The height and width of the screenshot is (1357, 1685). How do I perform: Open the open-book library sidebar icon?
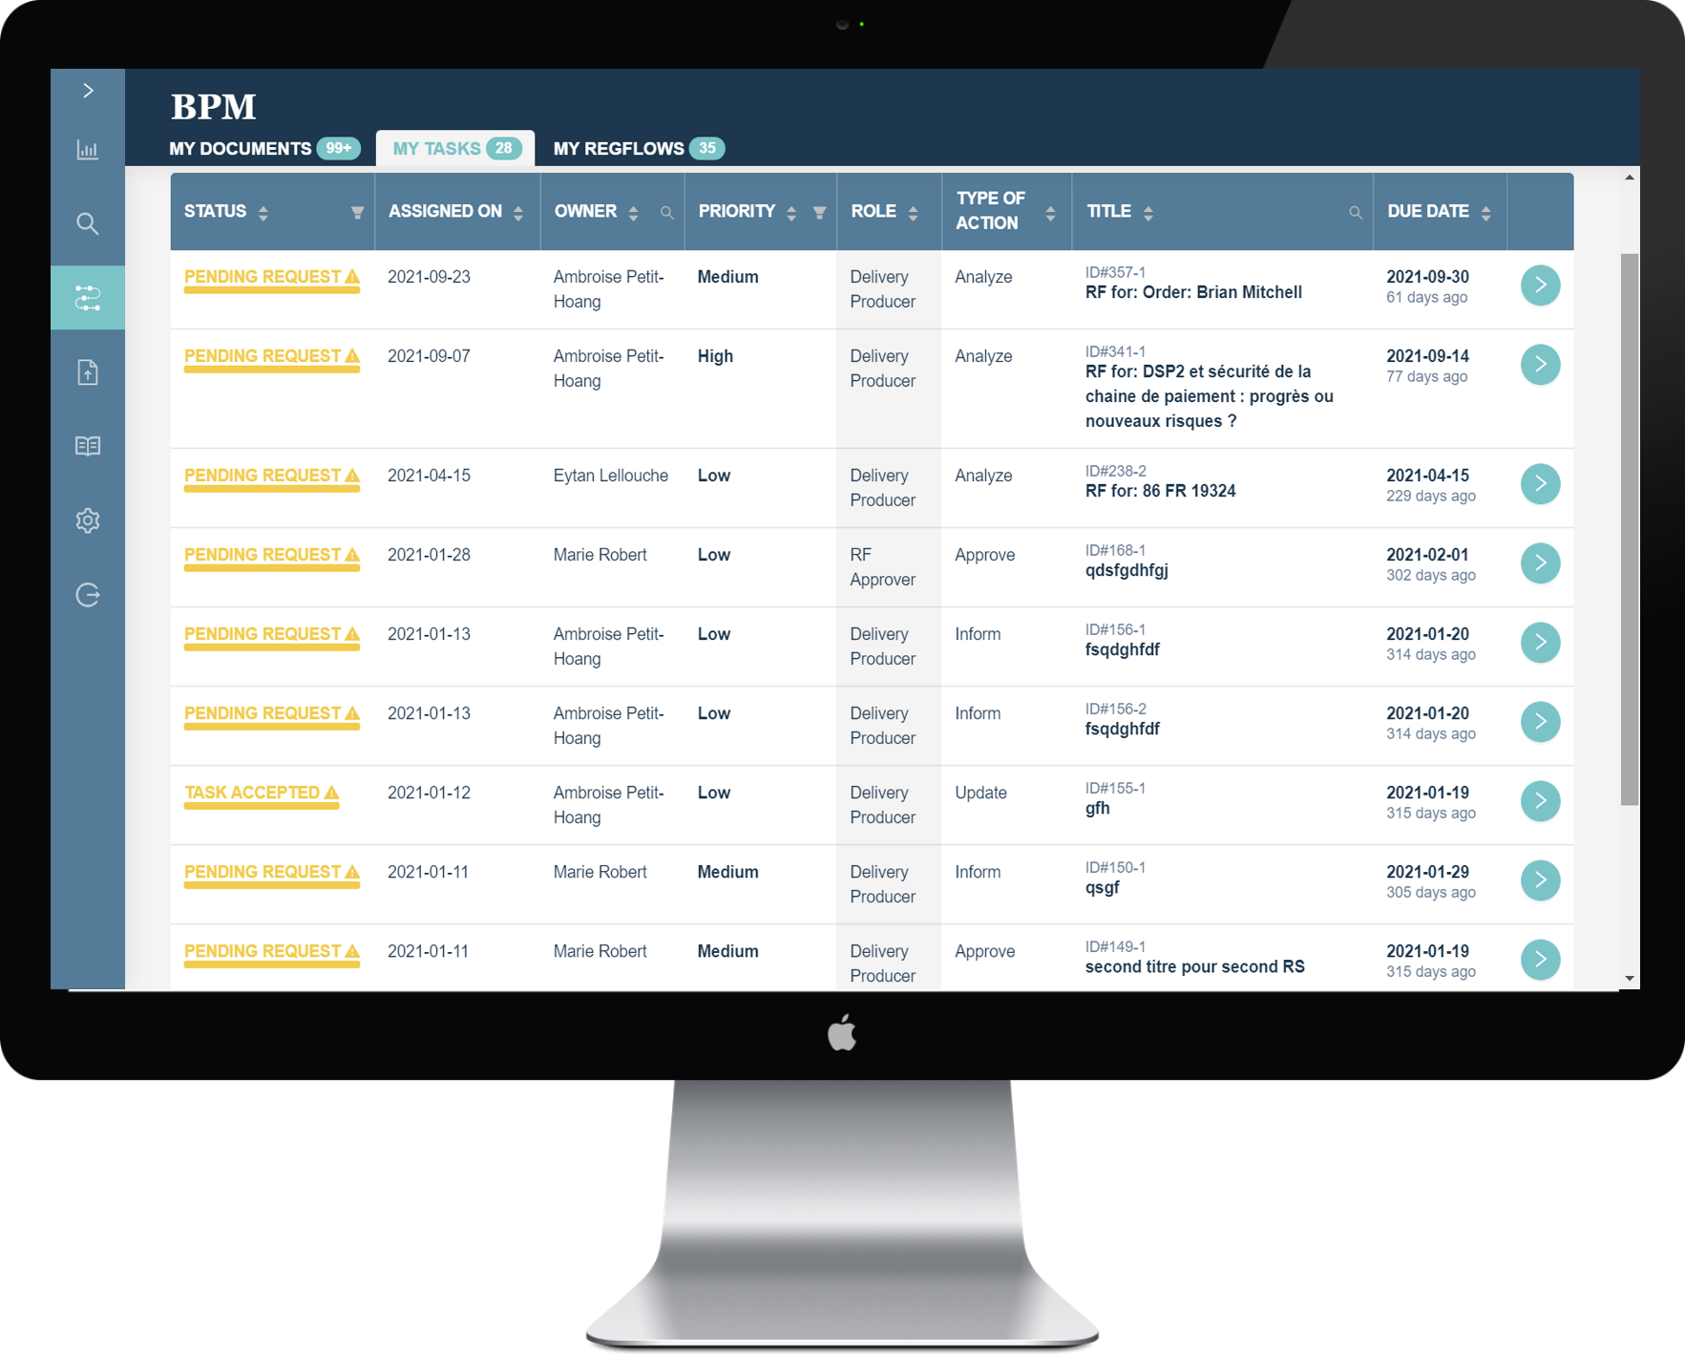88,446
